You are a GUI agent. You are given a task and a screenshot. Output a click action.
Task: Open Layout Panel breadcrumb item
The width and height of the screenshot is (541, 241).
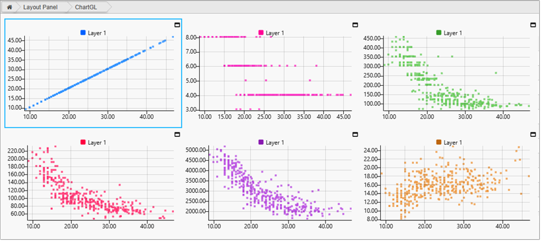click(x=40, y=7)
